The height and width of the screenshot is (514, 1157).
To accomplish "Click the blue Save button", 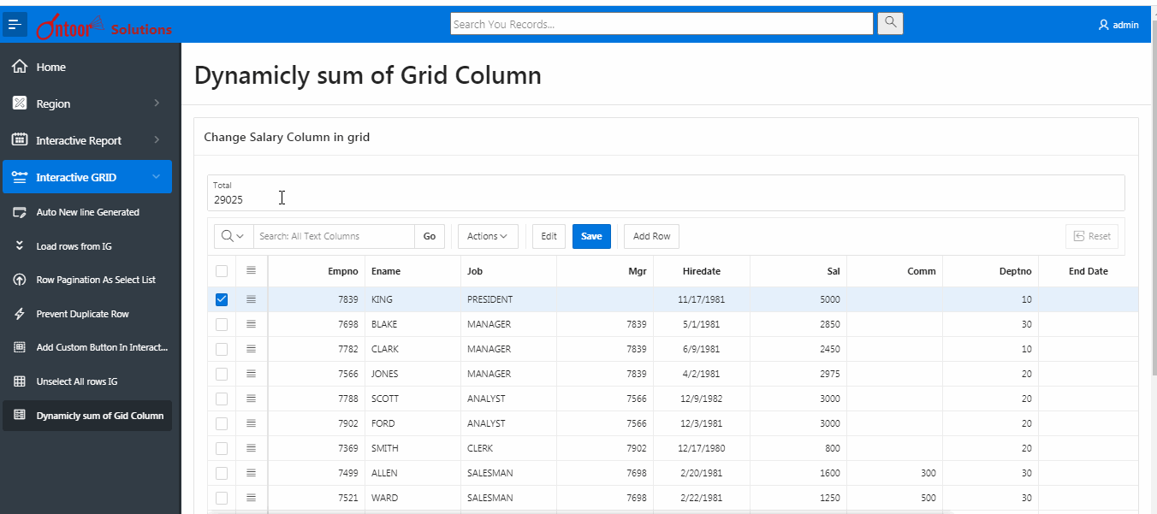I will (x=591, y=236).
